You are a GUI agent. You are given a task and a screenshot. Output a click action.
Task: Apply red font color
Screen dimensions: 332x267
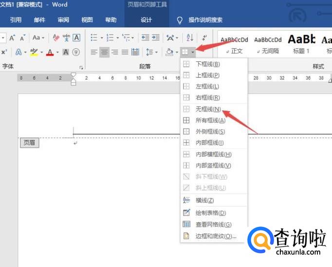[50, 52]
